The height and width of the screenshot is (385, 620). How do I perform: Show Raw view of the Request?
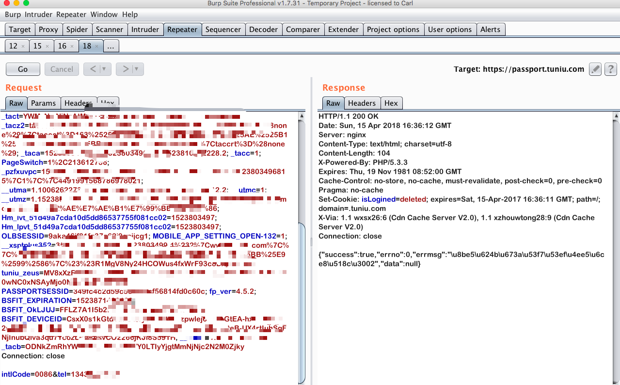click(16, 103)
